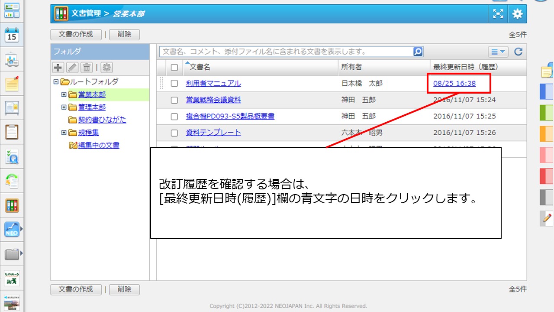Toggle select-all checkbox in header
The image size is (554, 312).
[174, 67]
